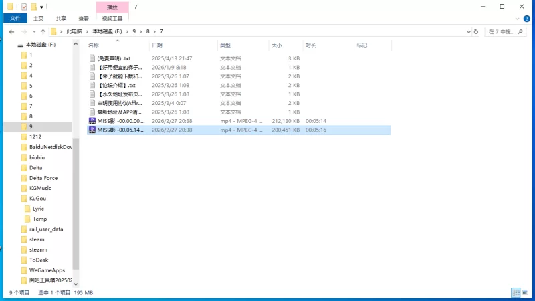Switch to large icons view layout

pos(525,292)
